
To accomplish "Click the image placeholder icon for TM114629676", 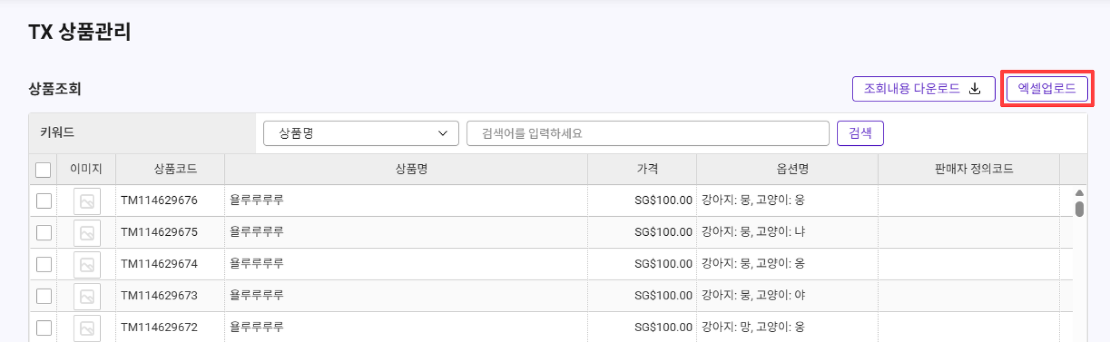I will point(87,202).
